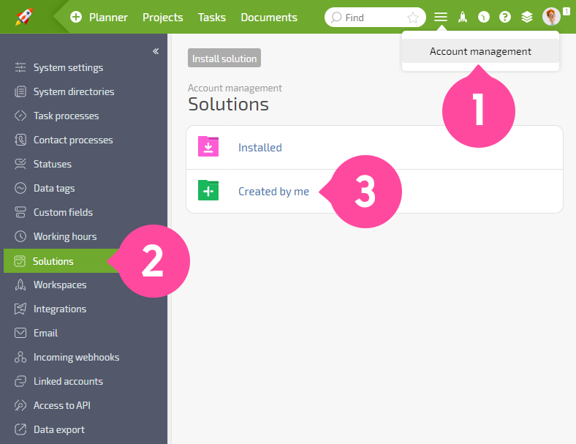Collapse the sidebar with the double chevron
The height and width of the screenshot is (444, 576).
156,51
